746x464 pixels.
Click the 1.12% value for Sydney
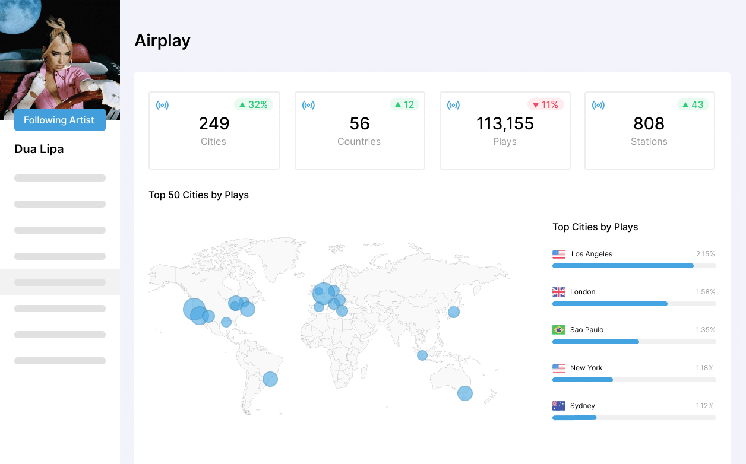(x=704, y=406)
